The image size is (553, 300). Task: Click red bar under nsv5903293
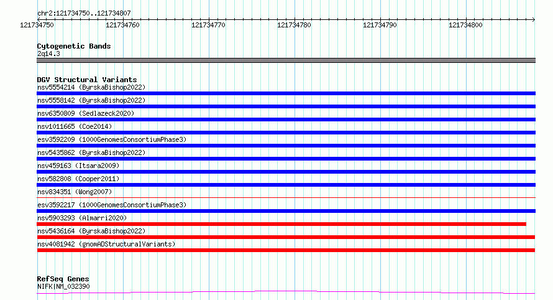281,224
